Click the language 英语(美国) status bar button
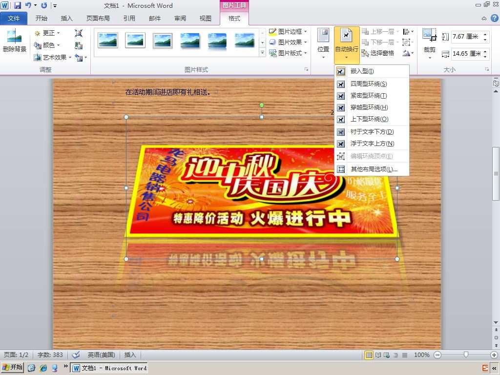Screen dimensions: 500x375 tap(101, 355)
